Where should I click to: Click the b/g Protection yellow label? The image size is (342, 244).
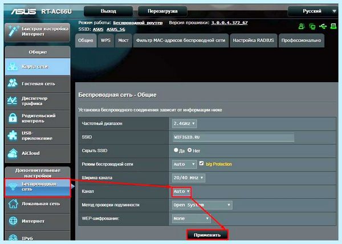tap(219, 164)
